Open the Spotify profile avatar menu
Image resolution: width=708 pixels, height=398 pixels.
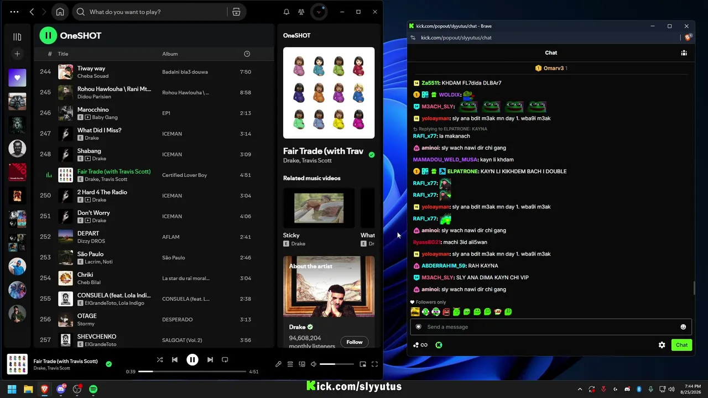click(319, 12)
